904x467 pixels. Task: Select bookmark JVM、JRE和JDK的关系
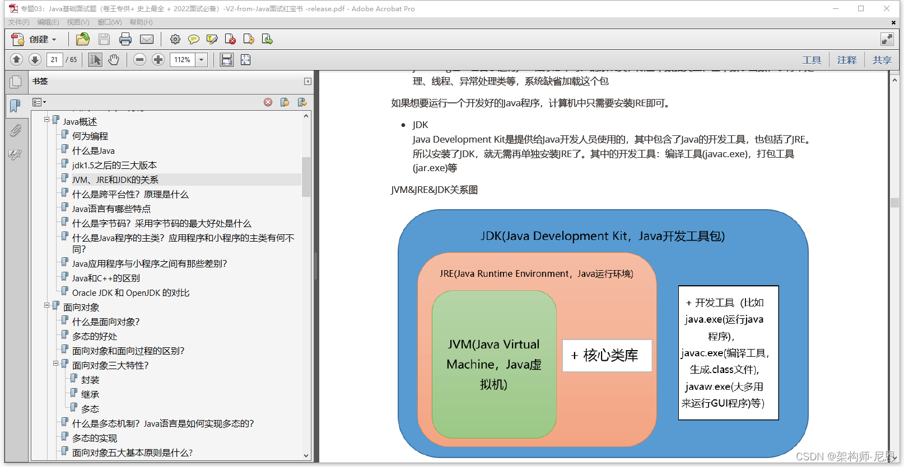pos(115,180)
